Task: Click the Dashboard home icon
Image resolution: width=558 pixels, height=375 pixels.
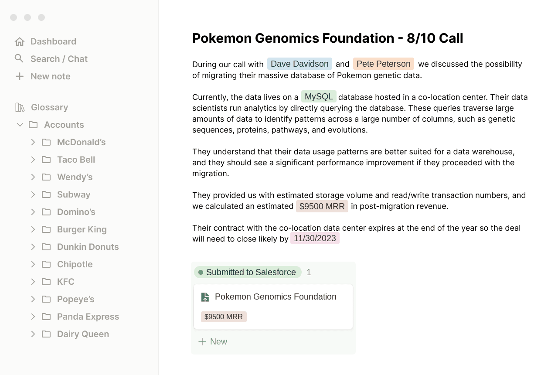Action: (x=19, y=41)
